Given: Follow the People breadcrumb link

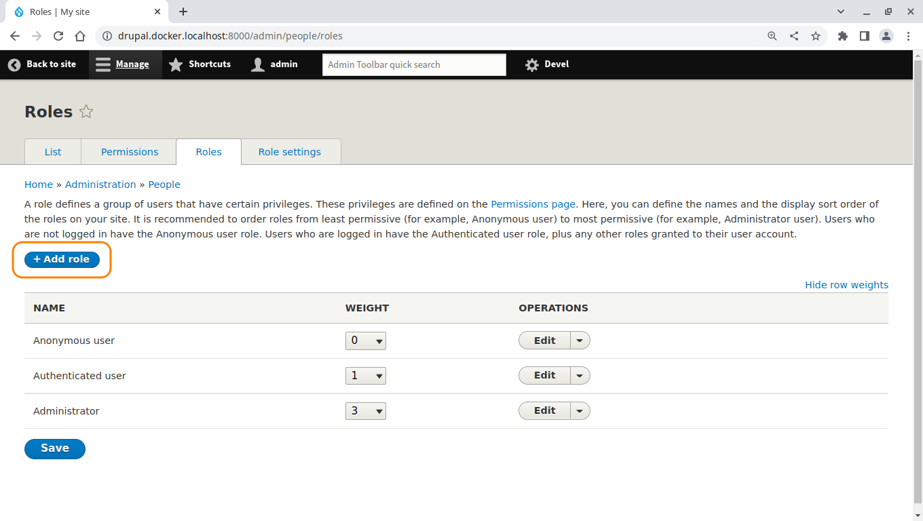Looking at the screenshot, I should click(x=164, y=185).
